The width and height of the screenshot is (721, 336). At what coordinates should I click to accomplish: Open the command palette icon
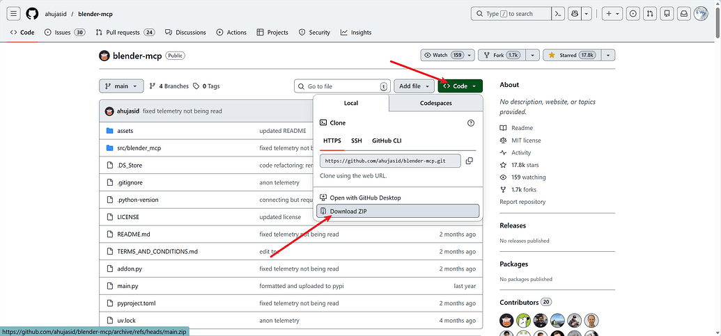click(558, 14)
